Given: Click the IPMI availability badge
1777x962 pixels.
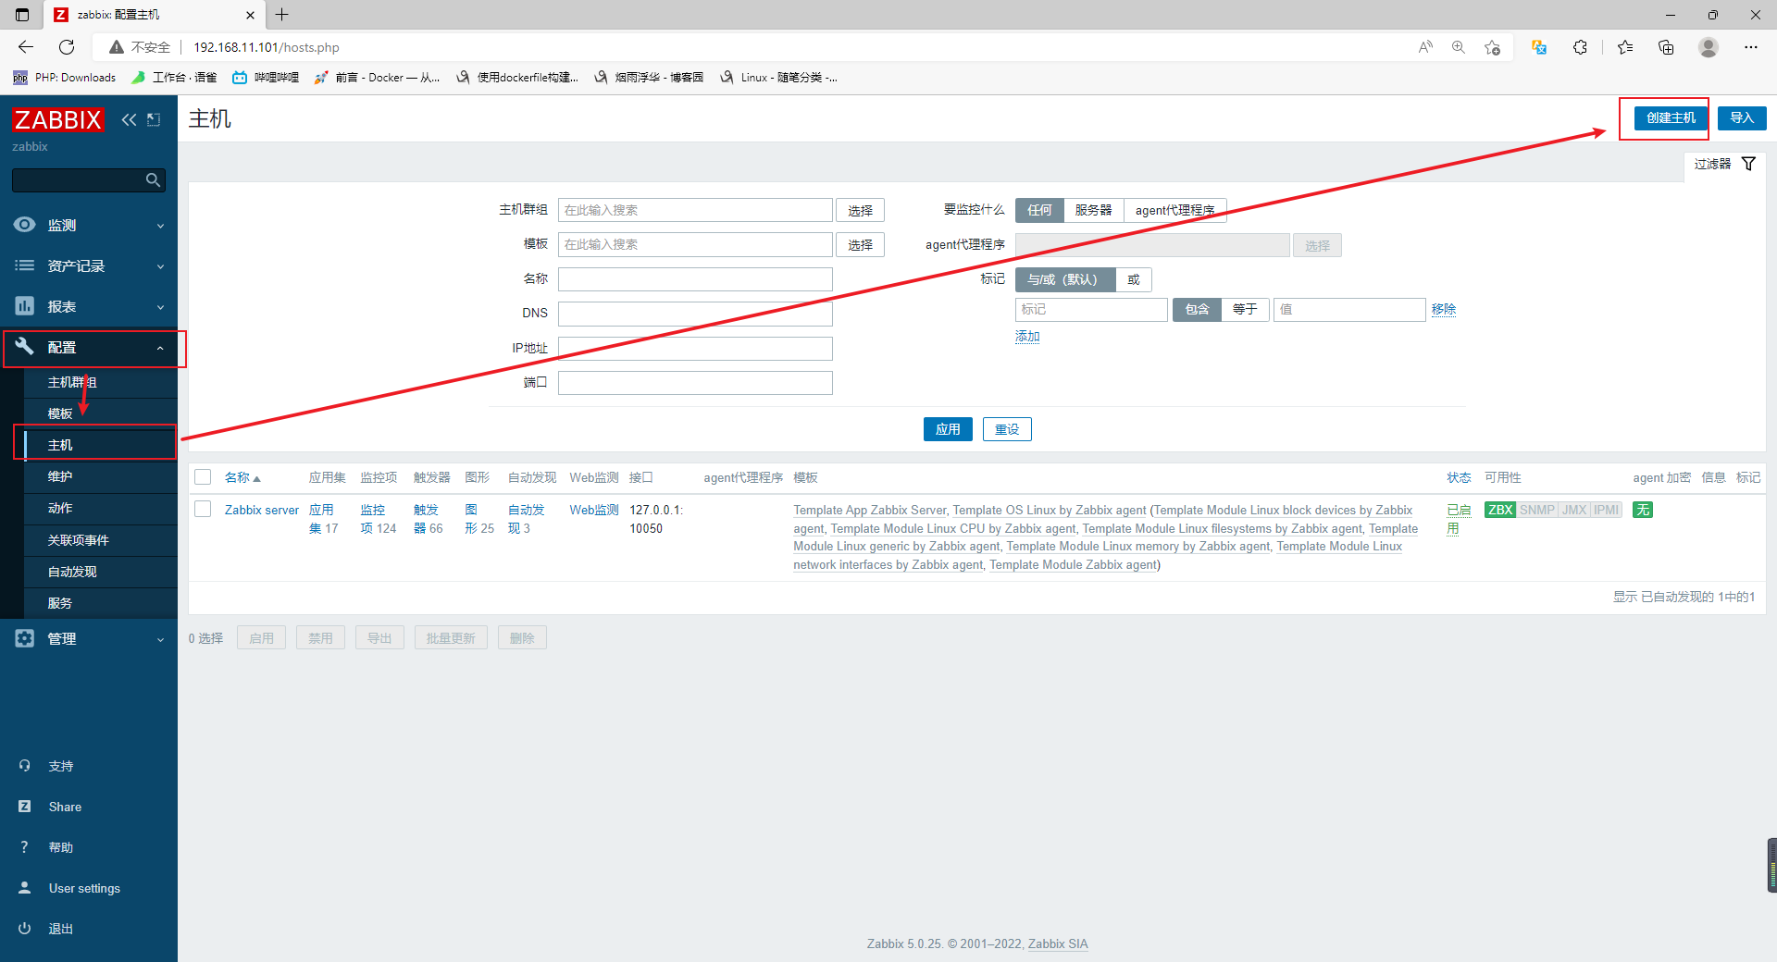Looking at the screenshot, I should click(1607, 510).
